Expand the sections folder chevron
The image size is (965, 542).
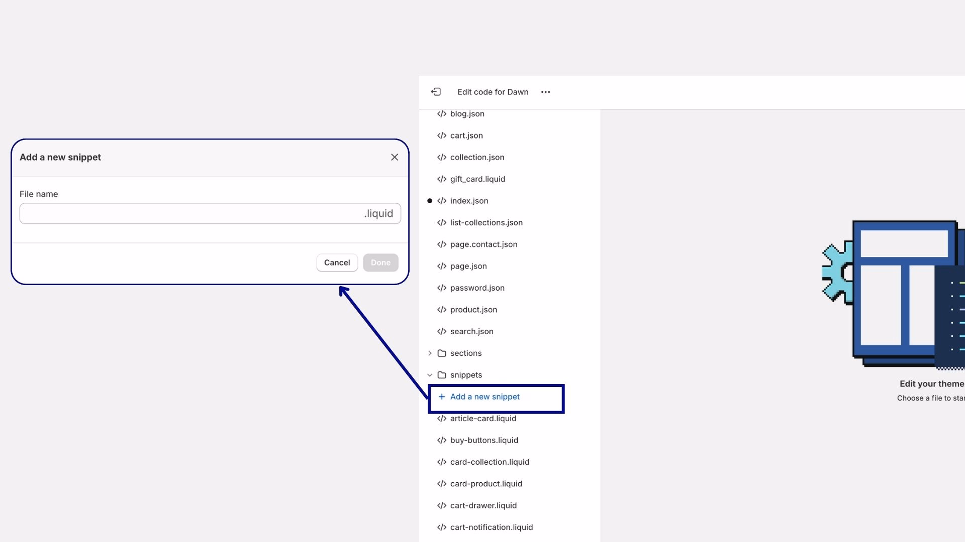(430, 353)
